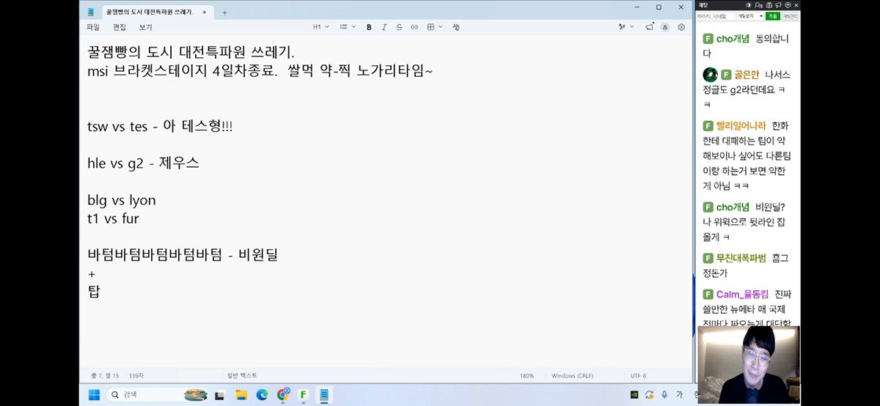Expand the list style dropdown
Viewport: 880px width, 406px height.
tap(348, 27)
